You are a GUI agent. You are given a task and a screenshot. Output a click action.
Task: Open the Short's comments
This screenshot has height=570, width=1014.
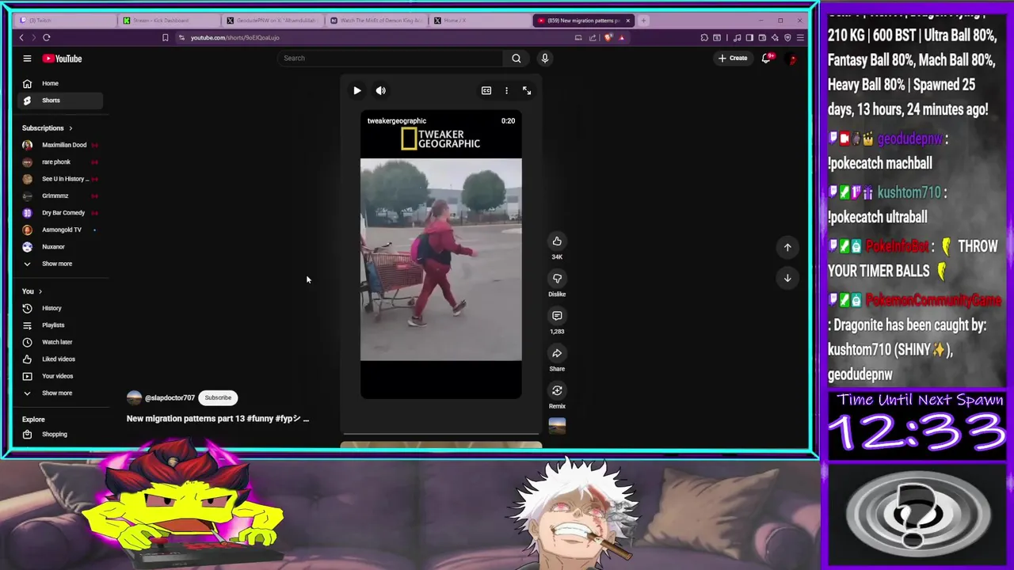(x=557, y=316)
